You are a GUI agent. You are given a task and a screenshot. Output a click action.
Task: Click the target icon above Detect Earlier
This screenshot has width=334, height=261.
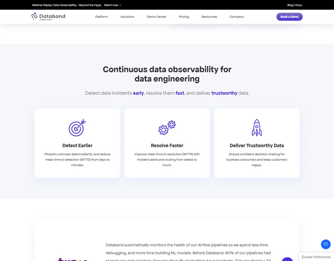point(77,128)
